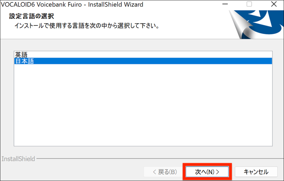The height and width of the screenshot is (181, 284).
Task: Select 英語 in the language list
Action: click(21, 55)
